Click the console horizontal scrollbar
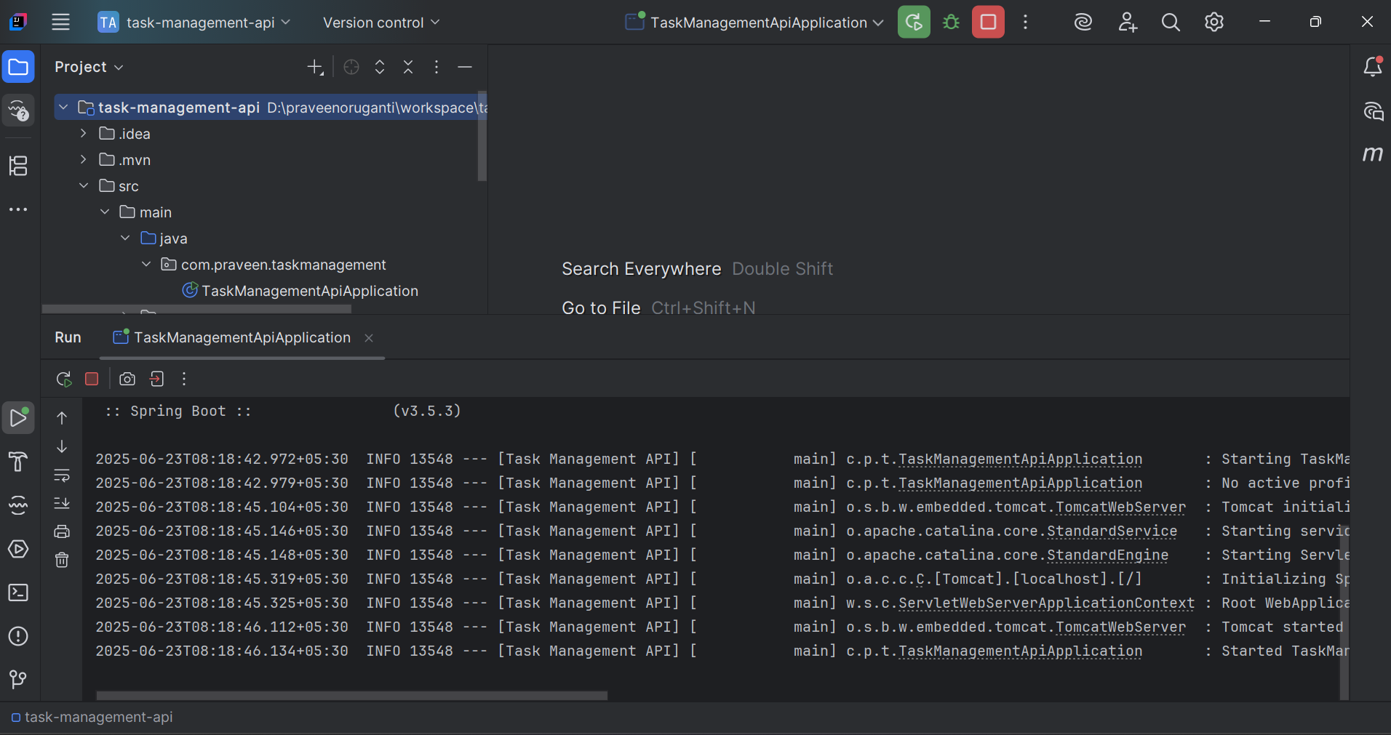The image size is (1391, 735). 352,695
